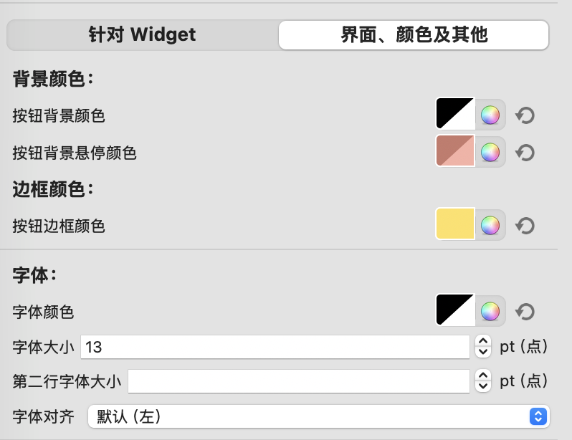Viewport: 572px width, 440px height.
Task: Switch to 针对 Widget tab
Action: [x=142, y=35]
